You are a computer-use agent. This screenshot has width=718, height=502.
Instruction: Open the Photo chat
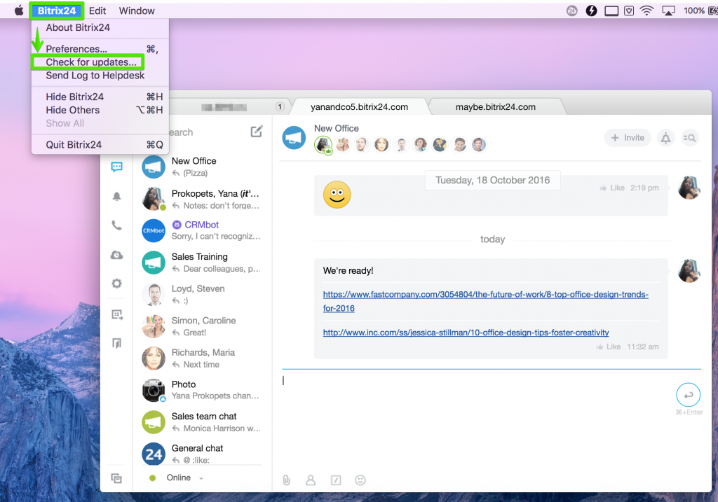[x=202, y=390]
